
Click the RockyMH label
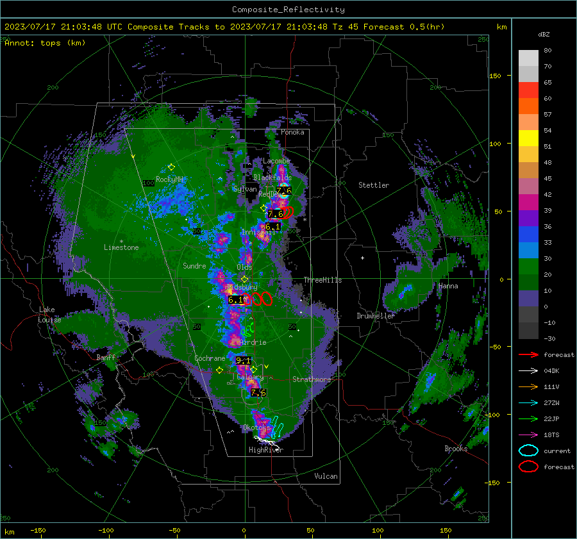(x=169, y=179)
